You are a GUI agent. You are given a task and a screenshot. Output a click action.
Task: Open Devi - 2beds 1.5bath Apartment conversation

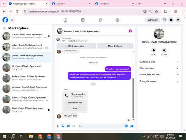[x=26, y=110]
